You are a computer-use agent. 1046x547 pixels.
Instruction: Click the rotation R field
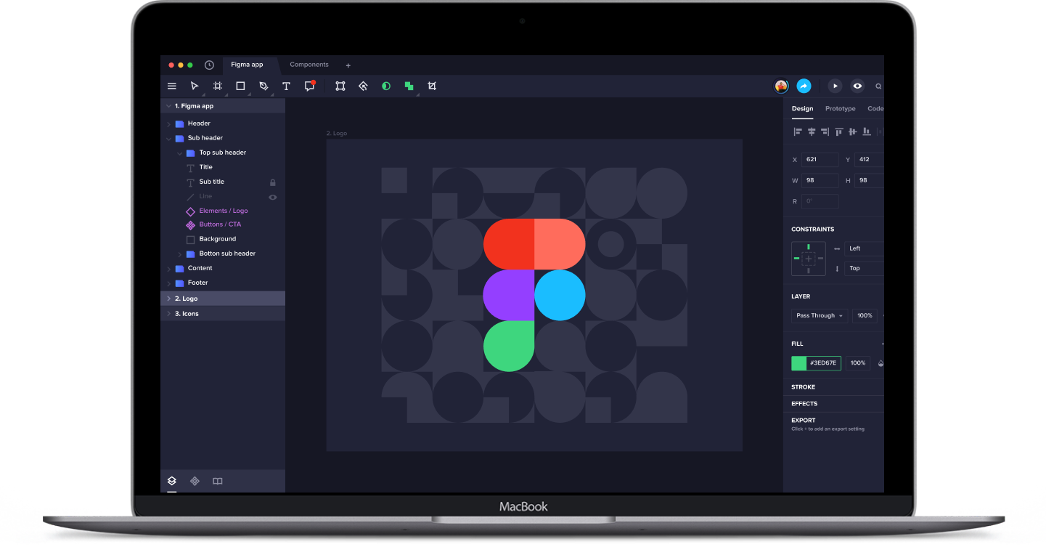pyautogui.click(x=820, y=201)
